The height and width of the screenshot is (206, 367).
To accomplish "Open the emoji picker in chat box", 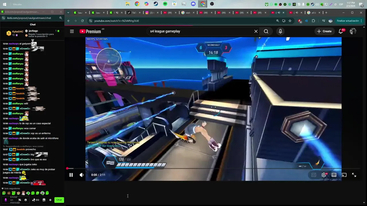I will [26, 200].
